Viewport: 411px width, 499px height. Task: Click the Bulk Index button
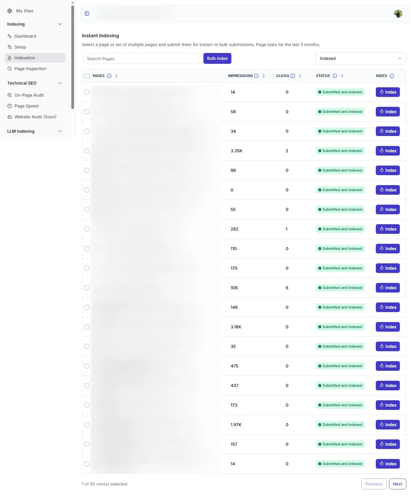point(217,58)
